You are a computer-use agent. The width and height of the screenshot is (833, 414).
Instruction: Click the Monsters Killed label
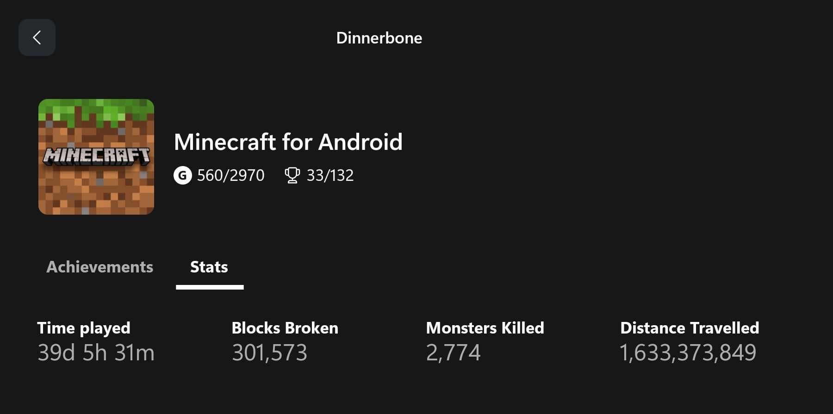(x=485, y=328)
